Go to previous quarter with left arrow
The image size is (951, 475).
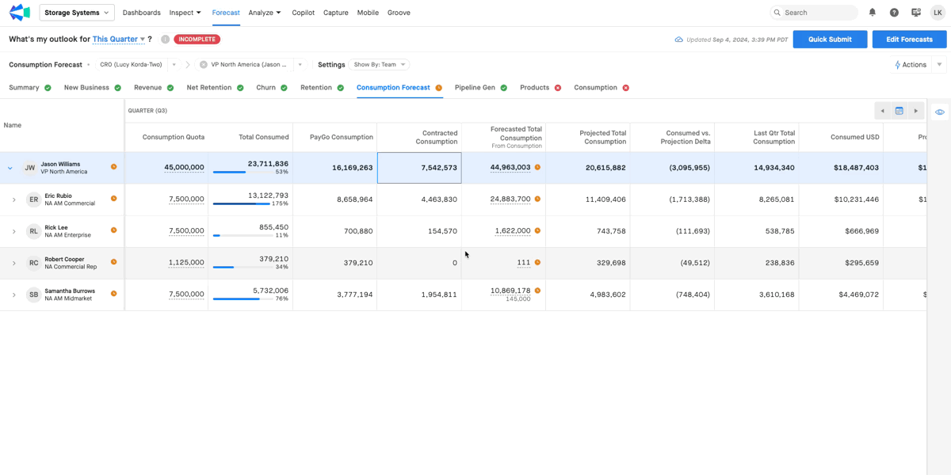click(x=882, y=111)
